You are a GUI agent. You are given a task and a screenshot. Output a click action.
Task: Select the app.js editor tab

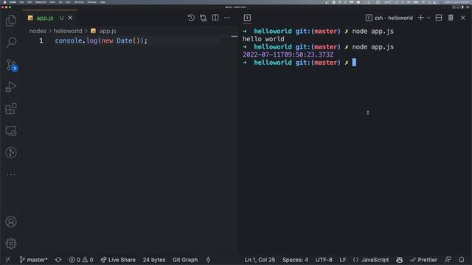pos(50,18)
